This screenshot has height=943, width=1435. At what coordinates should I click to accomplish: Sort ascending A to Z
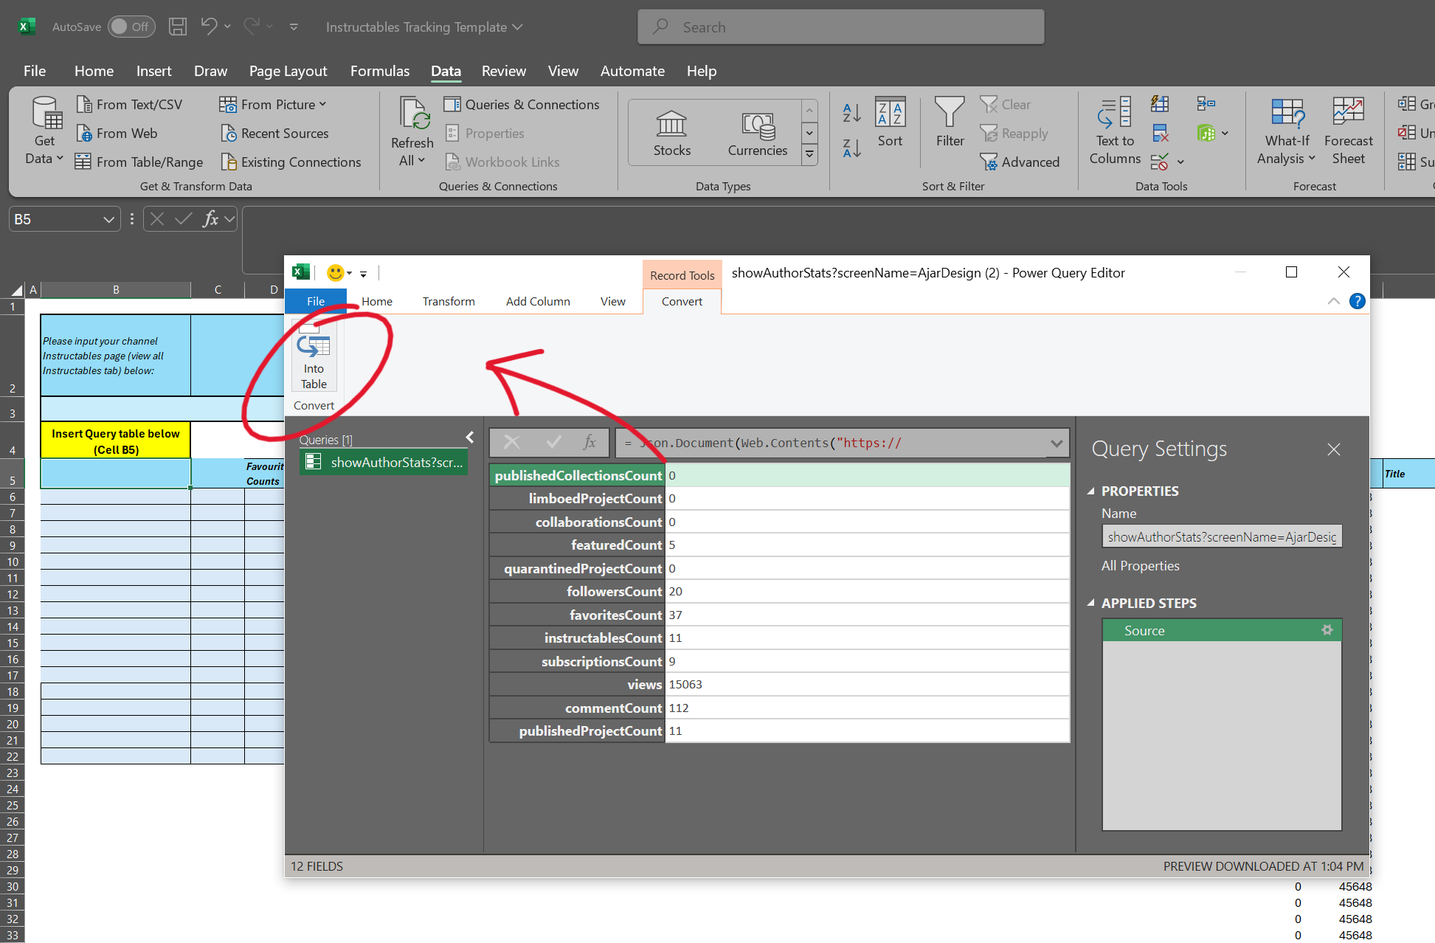(851, 113)
